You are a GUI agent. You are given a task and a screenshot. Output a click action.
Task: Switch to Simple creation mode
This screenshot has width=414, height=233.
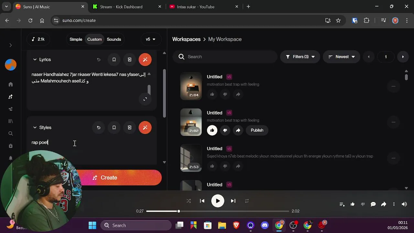[76, 39]
